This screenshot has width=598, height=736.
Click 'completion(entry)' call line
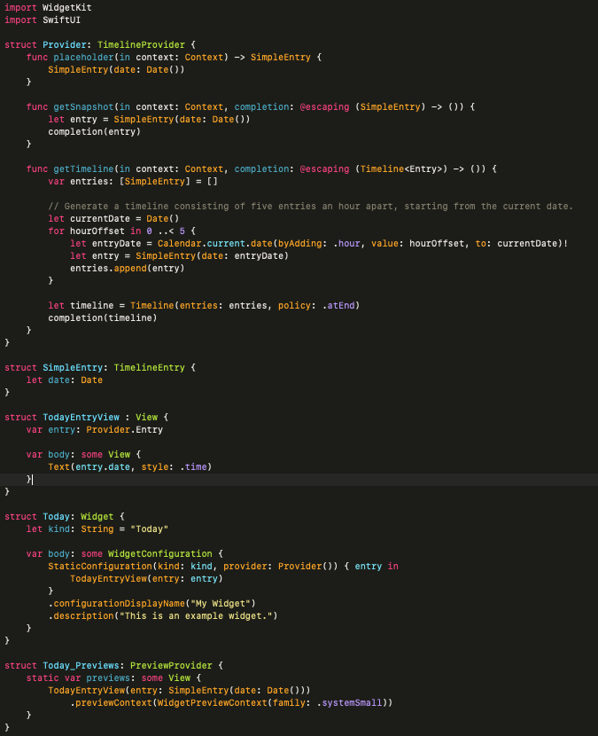coord(94,132)
